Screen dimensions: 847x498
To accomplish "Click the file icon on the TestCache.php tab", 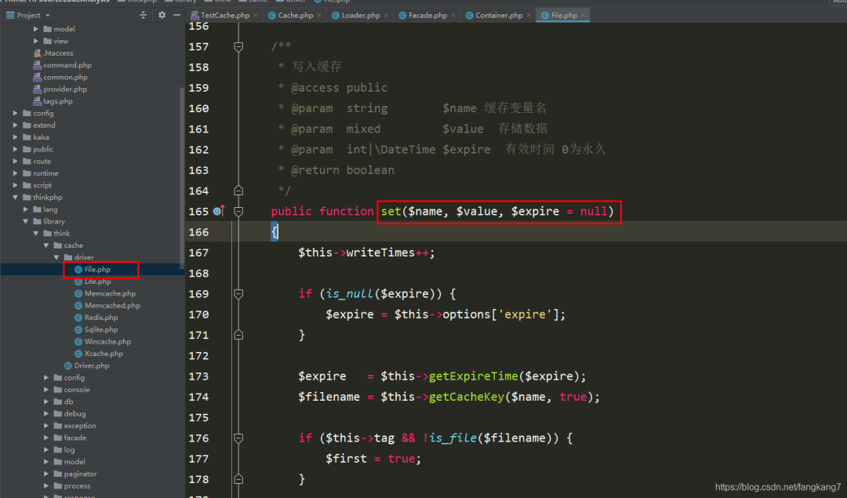I will pyautogui.click(x=197, y=15).
